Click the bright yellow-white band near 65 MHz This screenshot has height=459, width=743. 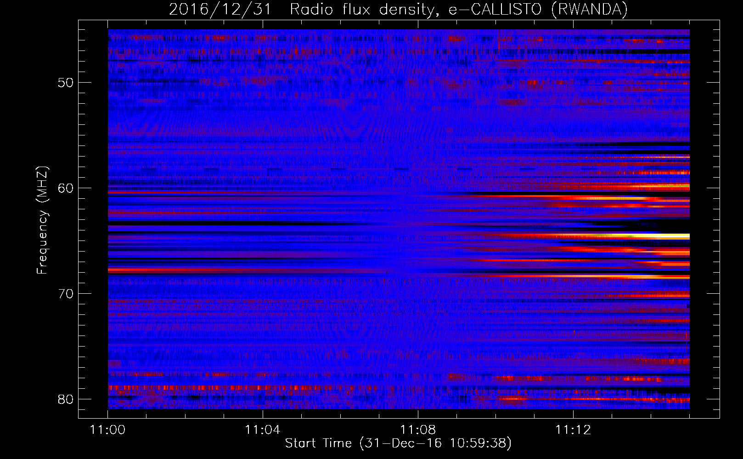(643, 236)
